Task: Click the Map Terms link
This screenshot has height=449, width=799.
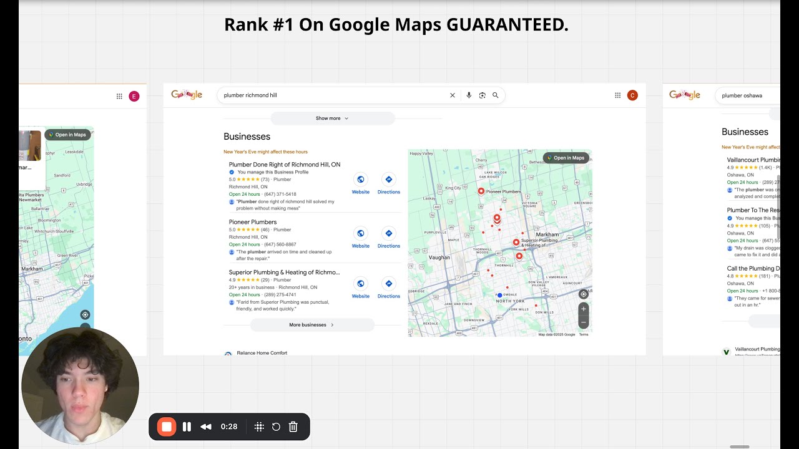Action: click(584, 334)
